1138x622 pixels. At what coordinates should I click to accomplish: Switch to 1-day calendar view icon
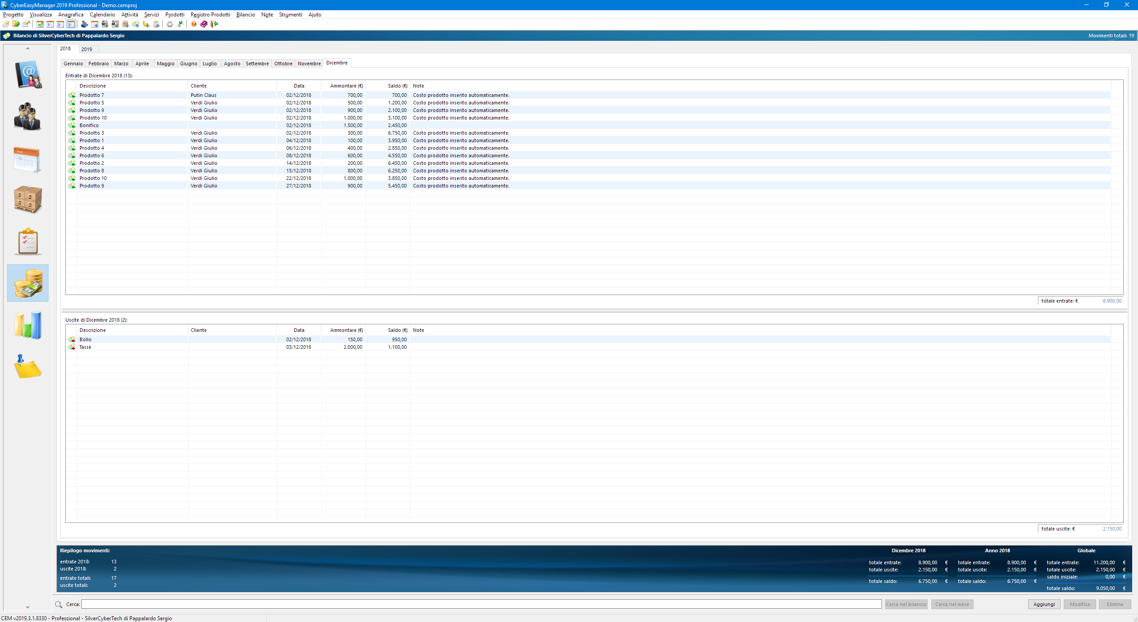click(x=50, y=24)
